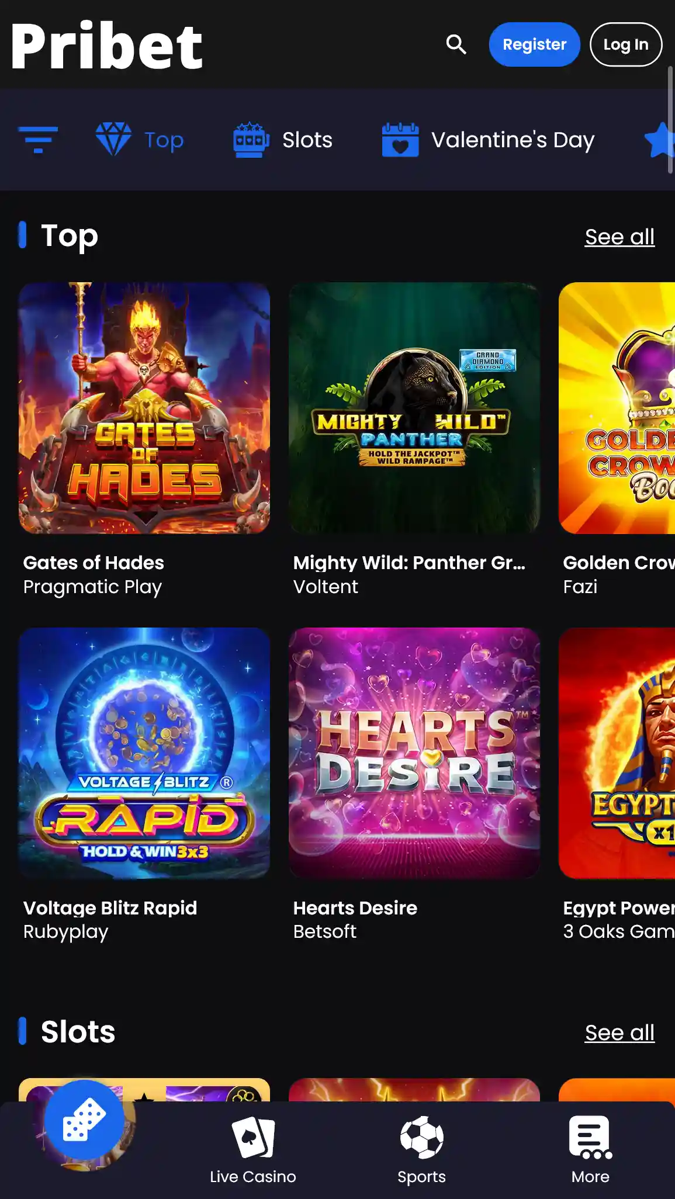Open the Valentine's Day calendar icon
675x1199 pixels.
point(400,140)
